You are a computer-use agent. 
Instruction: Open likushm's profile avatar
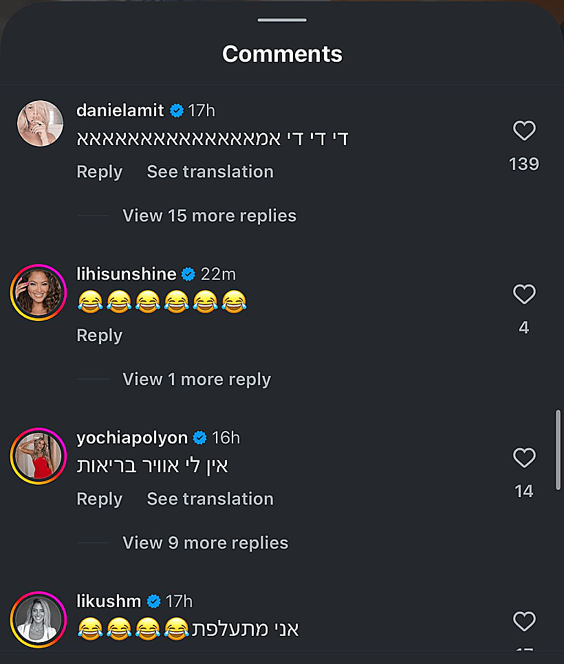pyautogui.click(x=39, y=619)
